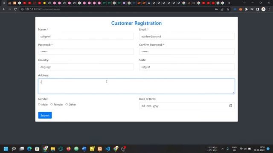
Task: Open the Extensions puzzle menu
Action: 246,9
